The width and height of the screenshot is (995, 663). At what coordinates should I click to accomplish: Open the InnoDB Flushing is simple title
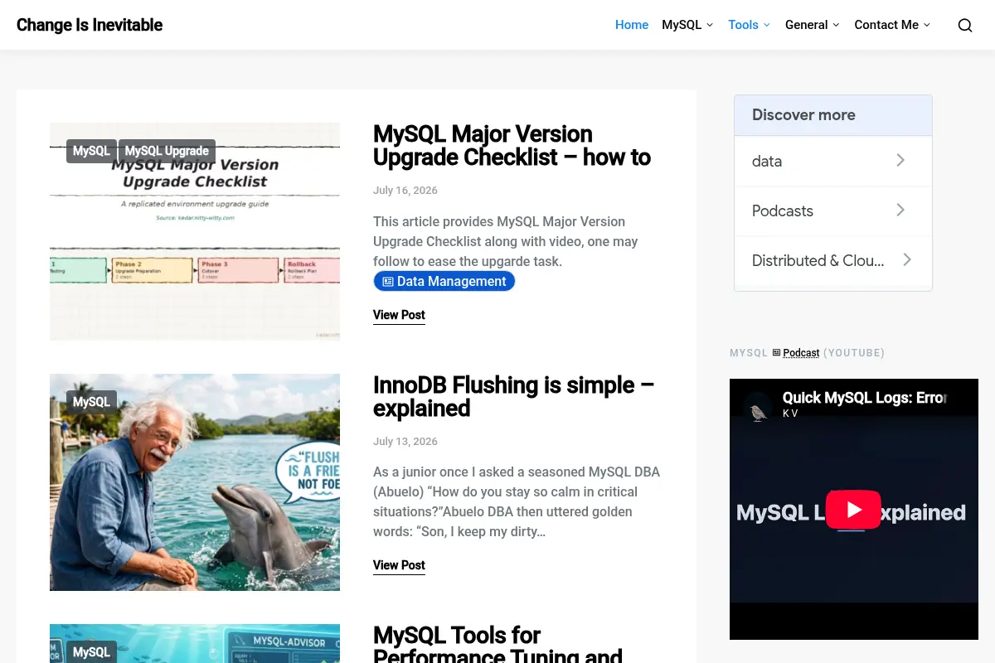coord(513,397)
